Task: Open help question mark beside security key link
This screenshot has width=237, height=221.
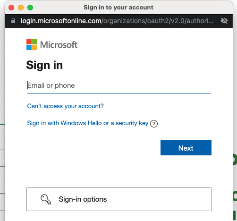Action: click(154, 124)
